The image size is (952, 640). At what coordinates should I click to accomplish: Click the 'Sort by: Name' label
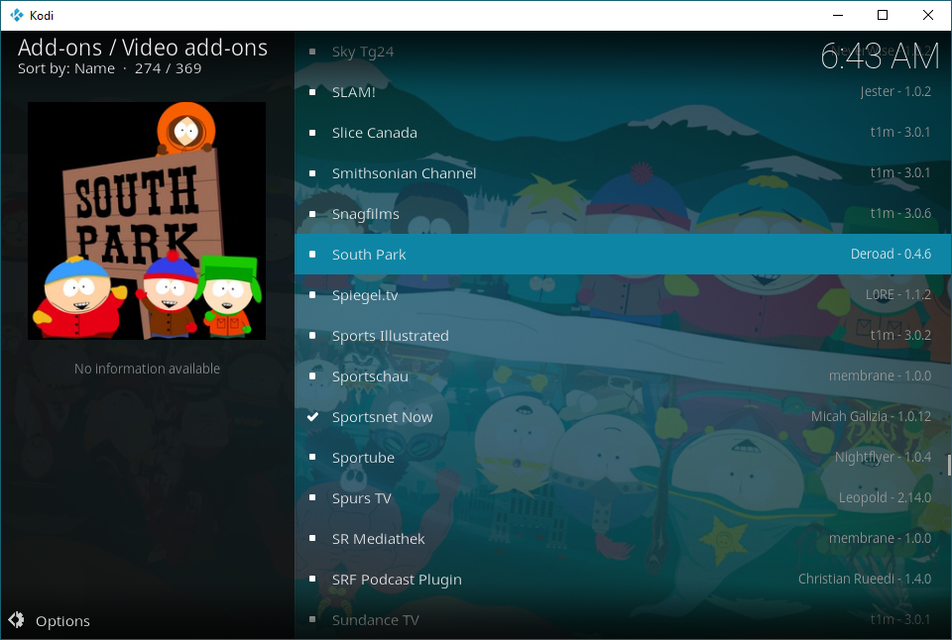66,68
